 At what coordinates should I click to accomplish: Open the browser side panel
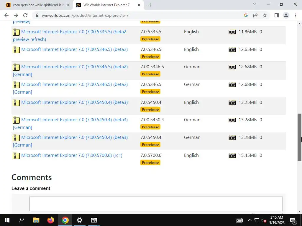(x=277, y=15)
